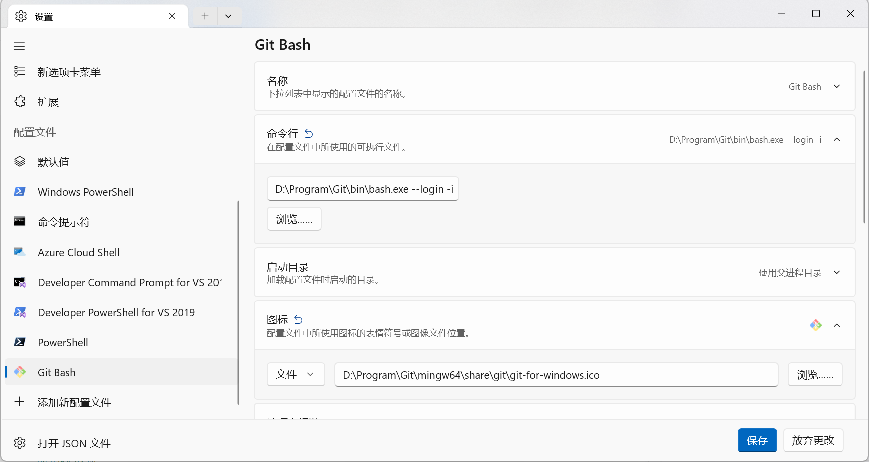Maximize the settings window
The image size is (869, 462).
coord(816,14)
